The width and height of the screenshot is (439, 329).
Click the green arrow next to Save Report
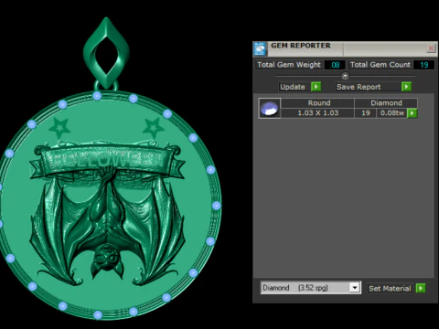406,87
